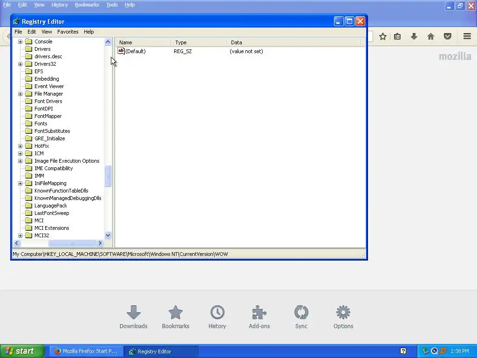The height and width of the screenshot is (358, 477).
Task: Click the round middle system tray icon
Action: 434,351
